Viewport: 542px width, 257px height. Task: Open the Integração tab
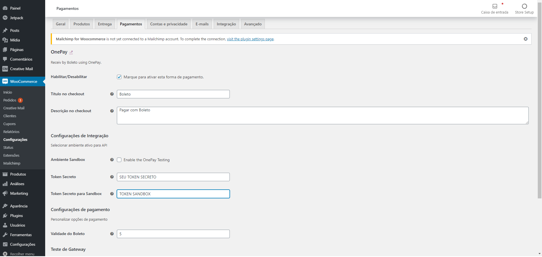(x=226, y=24)
